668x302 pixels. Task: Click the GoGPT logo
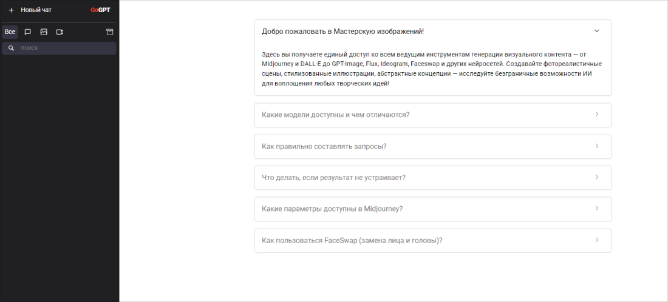(x=100, y=10)
